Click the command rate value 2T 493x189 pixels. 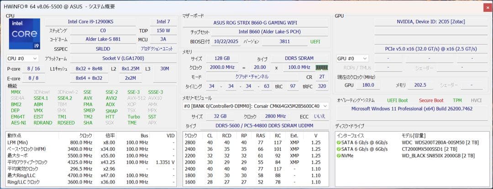(x=322, y=77)
